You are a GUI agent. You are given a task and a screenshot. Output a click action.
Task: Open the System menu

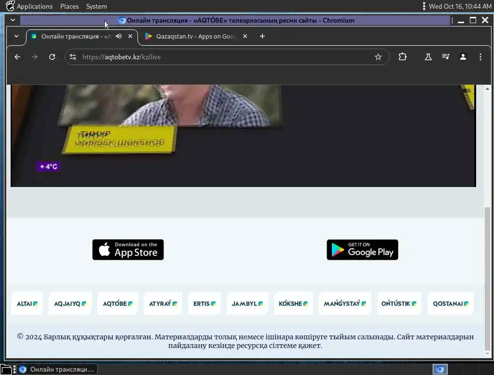[x=96, y=6]
